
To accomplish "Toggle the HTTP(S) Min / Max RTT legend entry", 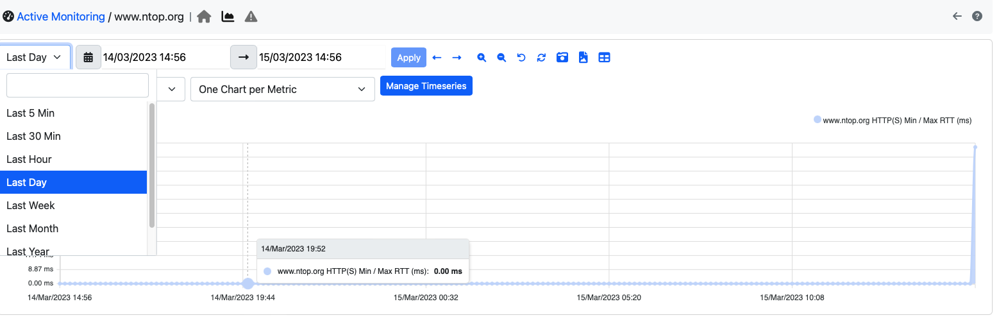I will (x=893, y=120).
